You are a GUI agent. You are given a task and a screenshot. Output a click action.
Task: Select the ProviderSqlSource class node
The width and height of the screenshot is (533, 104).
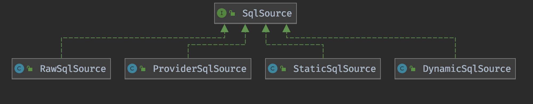tap(188, 69)
